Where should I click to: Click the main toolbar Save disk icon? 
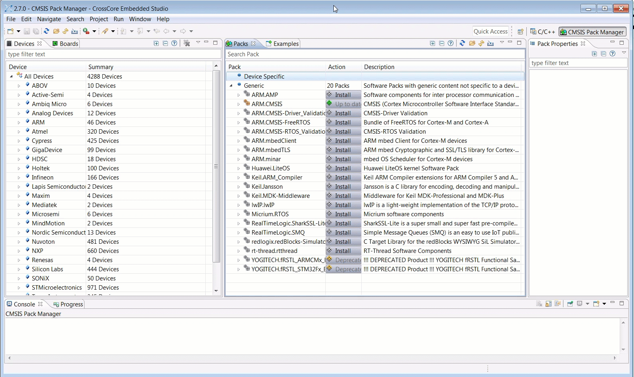click(27, 31)
